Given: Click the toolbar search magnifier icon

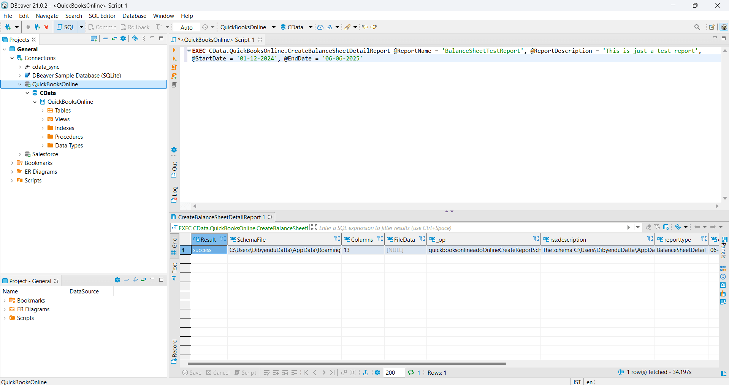Looking at the screenshot, I should [697, 27].
